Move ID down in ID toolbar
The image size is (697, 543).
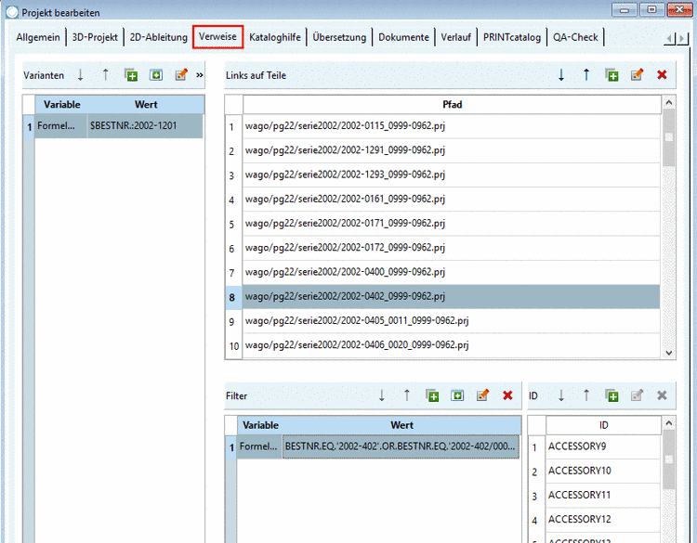pyautogui.click(x=561, y=395)
